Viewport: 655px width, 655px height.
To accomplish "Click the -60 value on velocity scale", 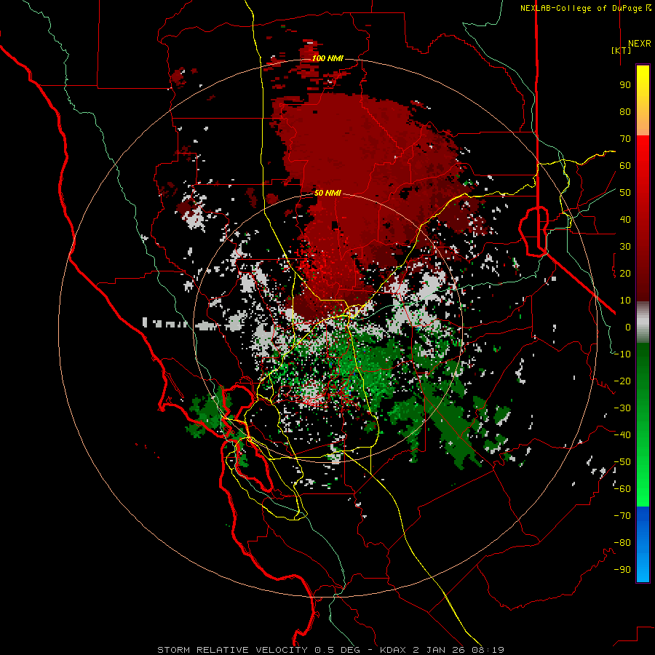I will tap(622, 489).
